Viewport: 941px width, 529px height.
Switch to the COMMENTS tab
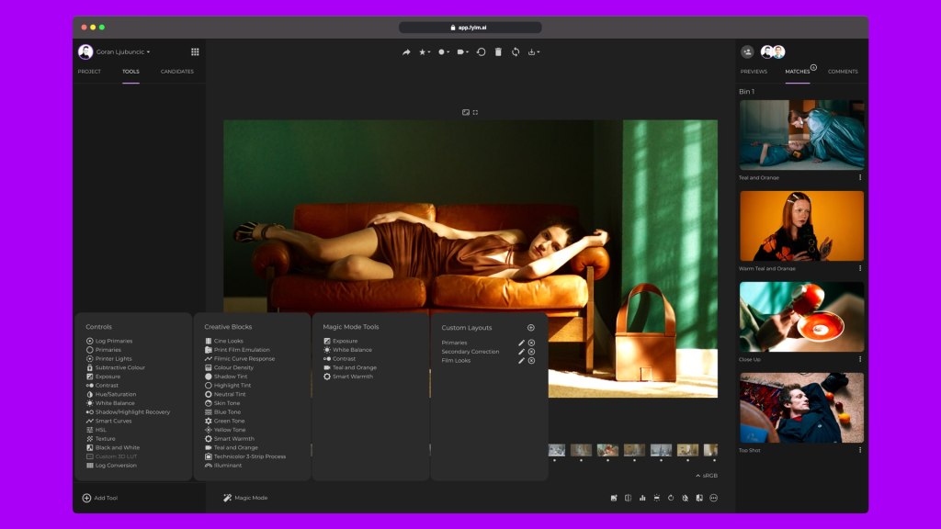(x=843, y=72)
